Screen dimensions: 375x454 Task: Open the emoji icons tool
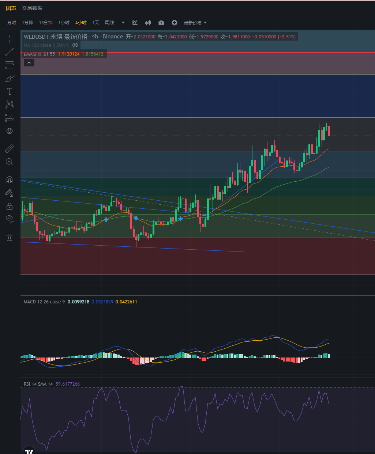click(x=10, y=131)
